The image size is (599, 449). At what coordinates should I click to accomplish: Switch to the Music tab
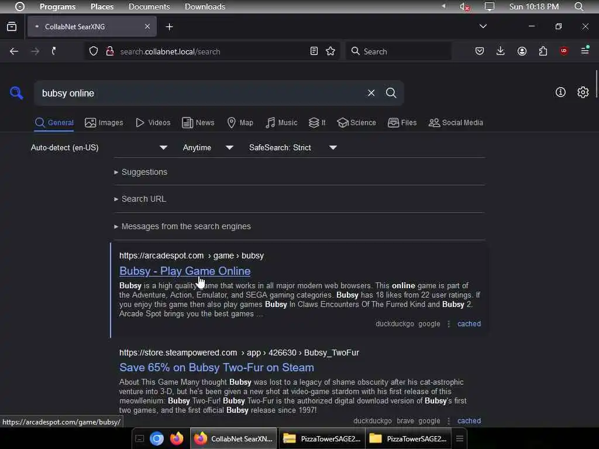(281, 123)
